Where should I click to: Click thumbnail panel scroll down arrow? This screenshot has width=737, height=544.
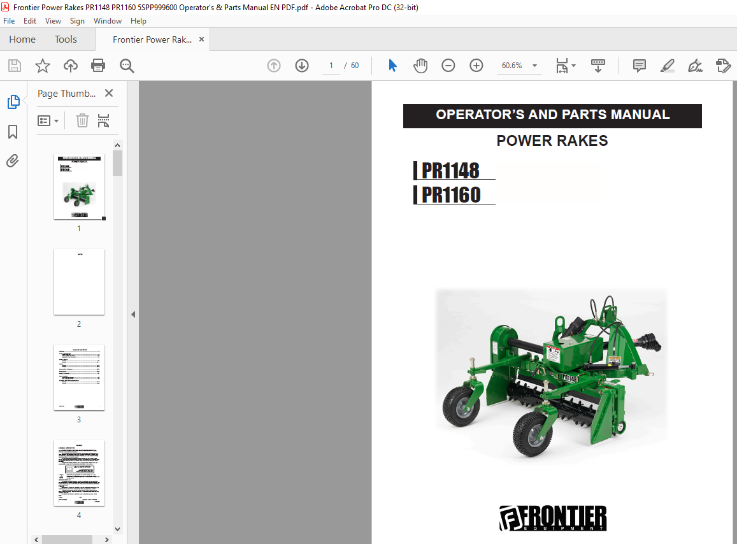pyautogui.click(x=117, y=529)
